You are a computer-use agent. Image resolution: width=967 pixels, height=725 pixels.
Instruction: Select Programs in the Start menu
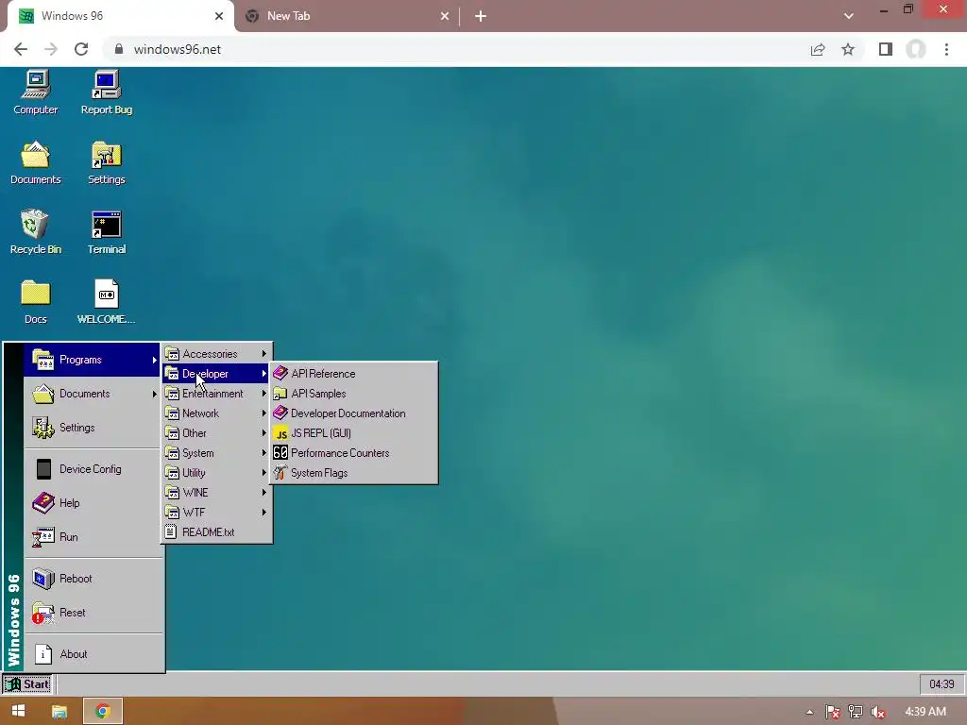pos(92,360)
